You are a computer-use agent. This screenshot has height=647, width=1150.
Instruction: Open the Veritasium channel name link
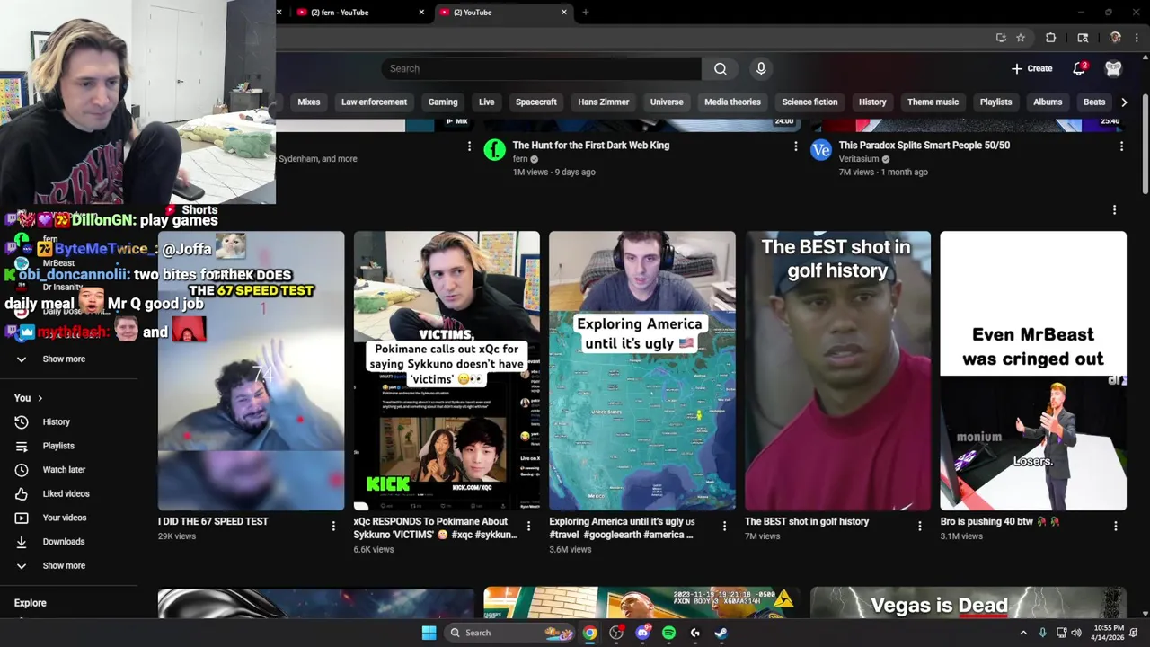coord(859,159)
